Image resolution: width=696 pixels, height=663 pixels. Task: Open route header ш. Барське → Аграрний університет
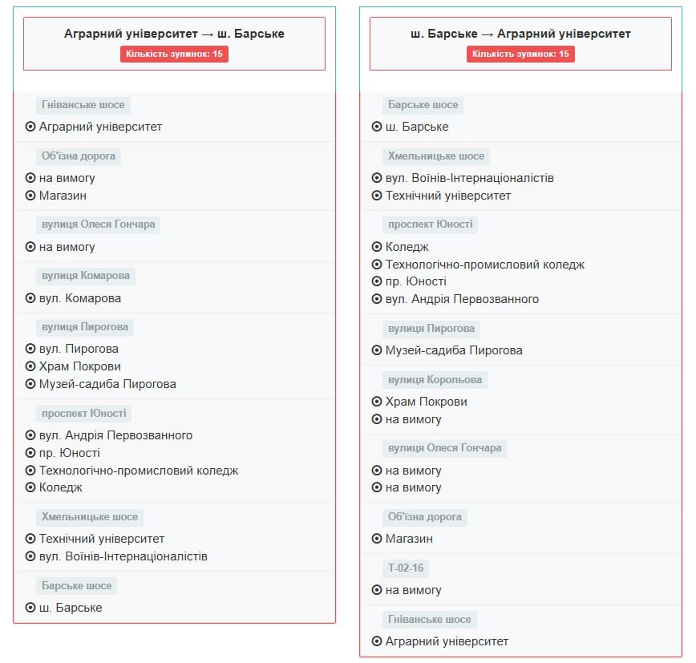(520, 34)
